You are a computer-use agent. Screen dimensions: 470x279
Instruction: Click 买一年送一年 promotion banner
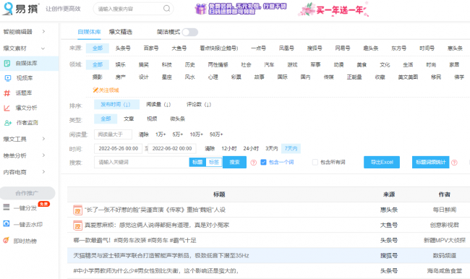tap(333, 9)
